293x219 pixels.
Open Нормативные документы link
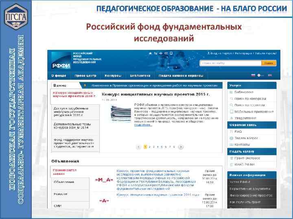coord(250,189)
